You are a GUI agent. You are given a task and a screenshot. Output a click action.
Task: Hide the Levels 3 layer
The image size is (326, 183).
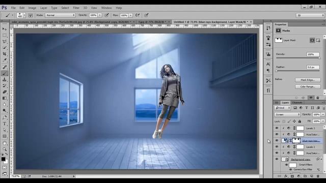coord(277,128)
